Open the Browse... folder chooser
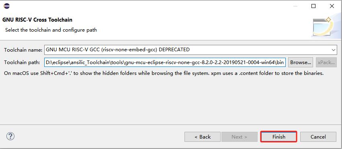 301,62
